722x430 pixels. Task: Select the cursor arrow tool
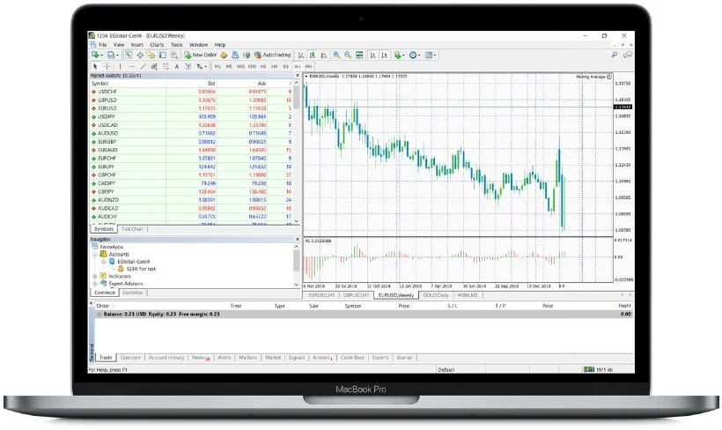(95, 66)
